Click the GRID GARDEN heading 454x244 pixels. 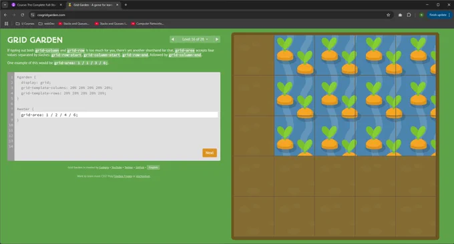coord(35,40)
